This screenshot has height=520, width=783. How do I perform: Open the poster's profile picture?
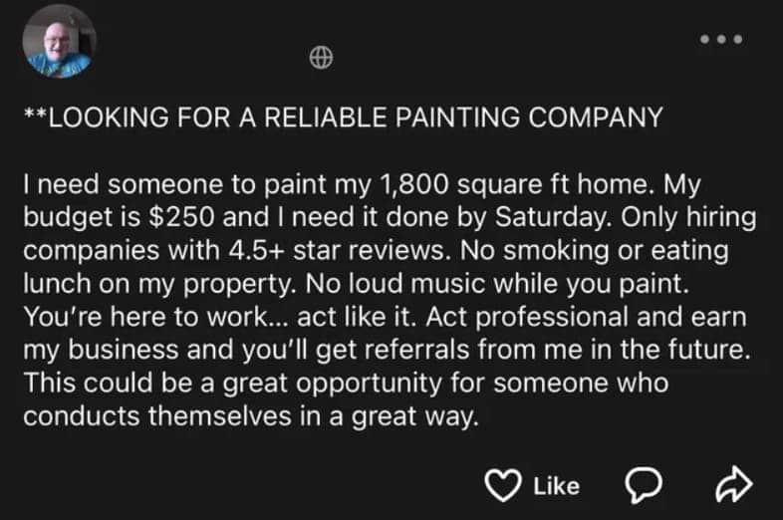pyautogui.click(x=59, y=43)
